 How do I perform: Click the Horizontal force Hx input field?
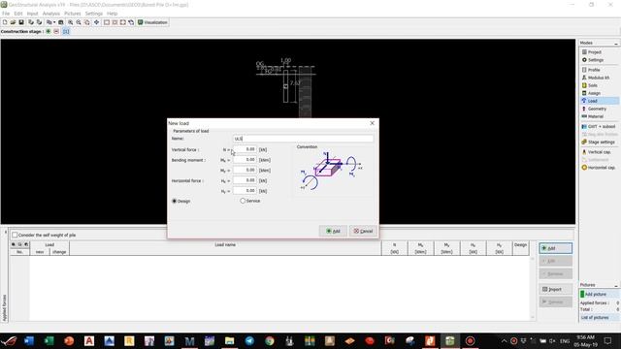245,180
